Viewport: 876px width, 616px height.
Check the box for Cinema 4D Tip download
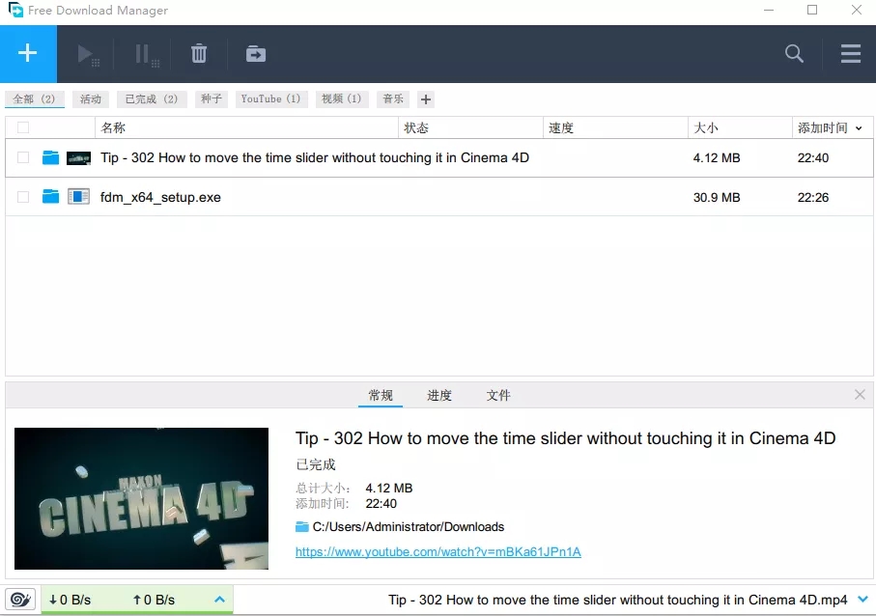click(x=23, y=157)
